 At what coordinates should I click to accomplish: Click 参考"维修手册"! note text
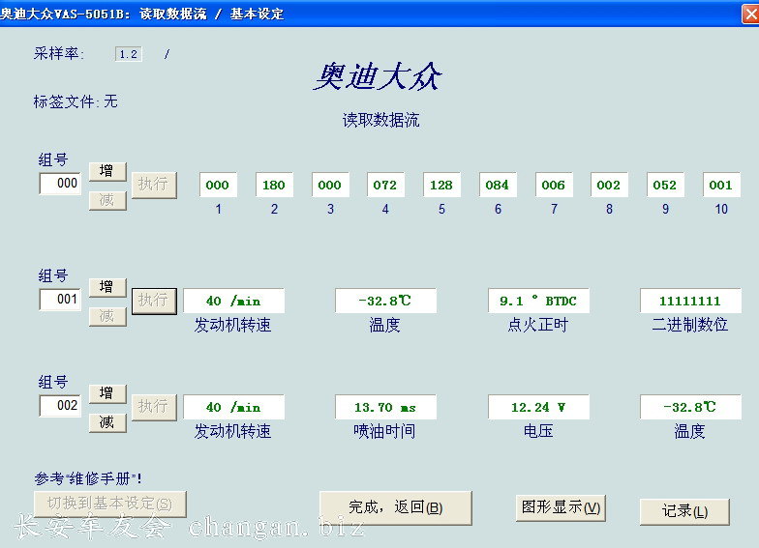point(88,479)
